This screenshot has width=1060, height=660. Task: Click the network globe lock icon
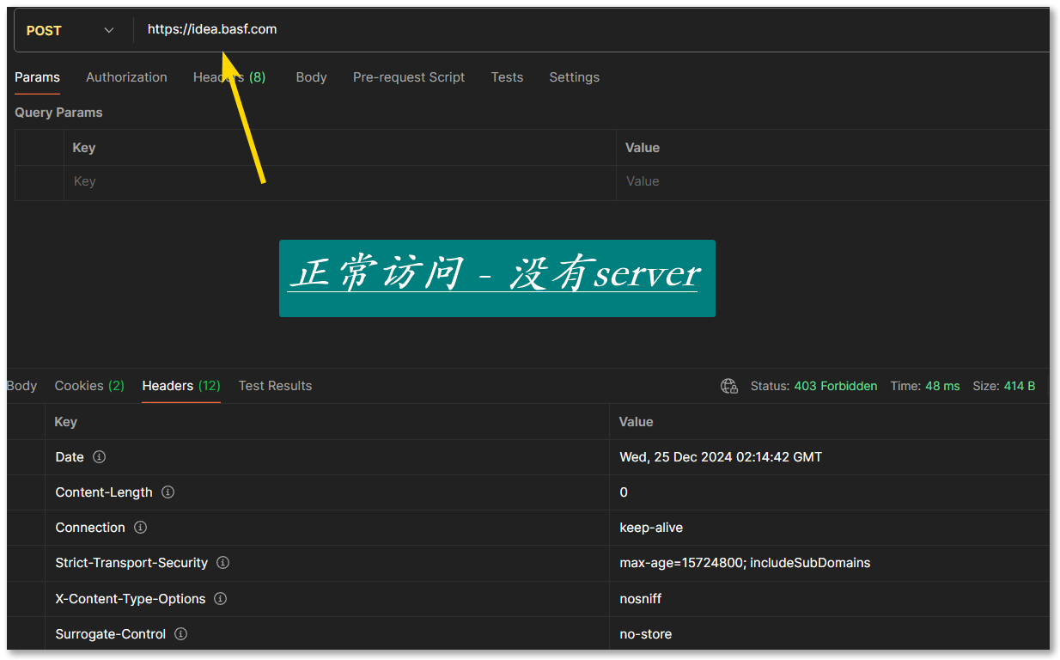tap(728, 386)
